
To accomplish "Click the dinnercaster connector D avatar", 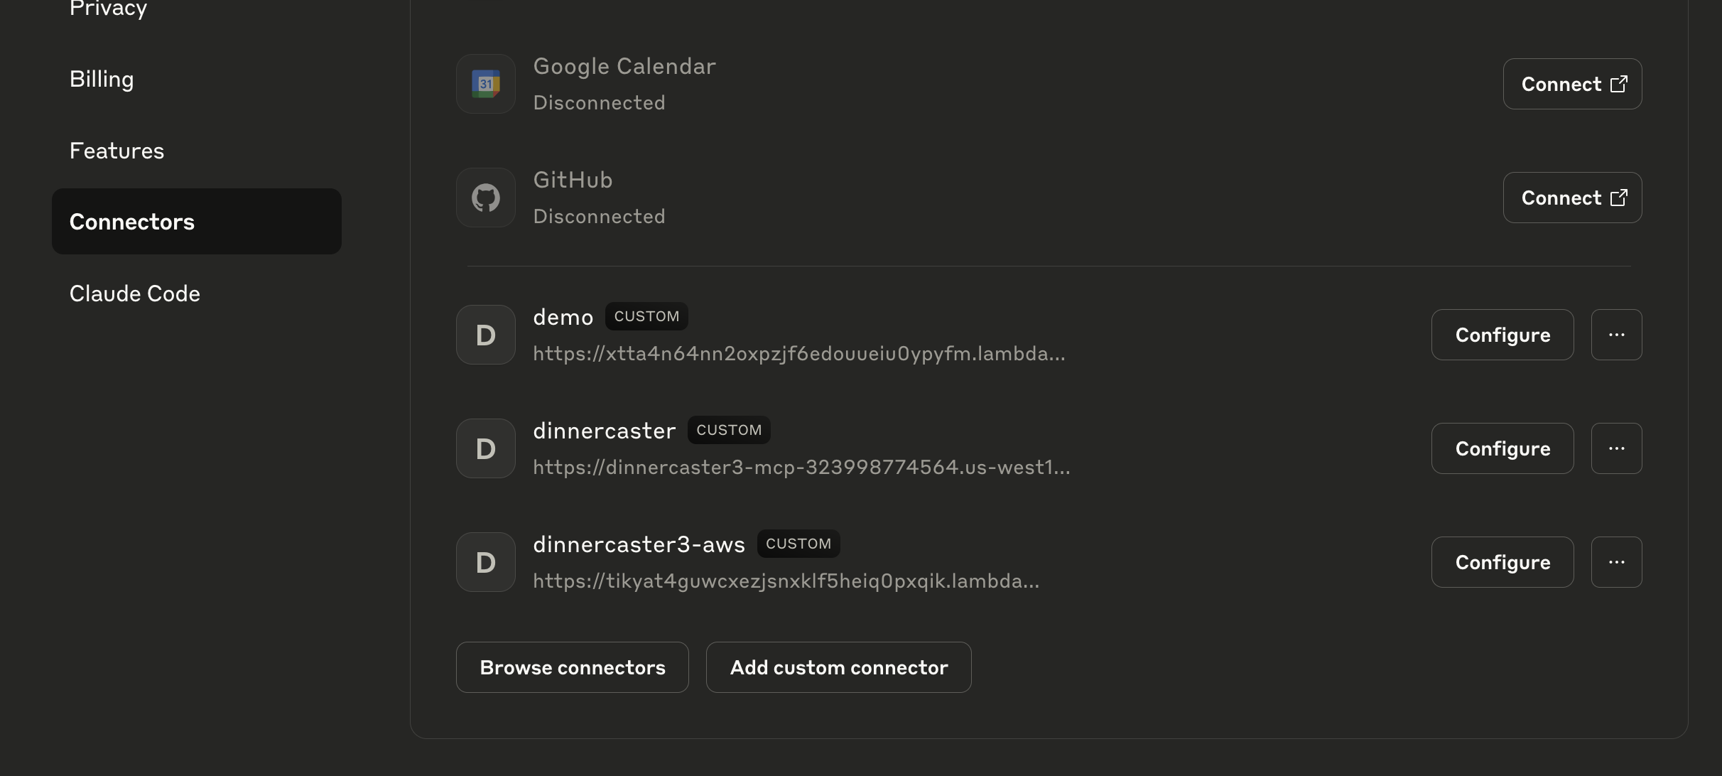I will coord(486,448).
